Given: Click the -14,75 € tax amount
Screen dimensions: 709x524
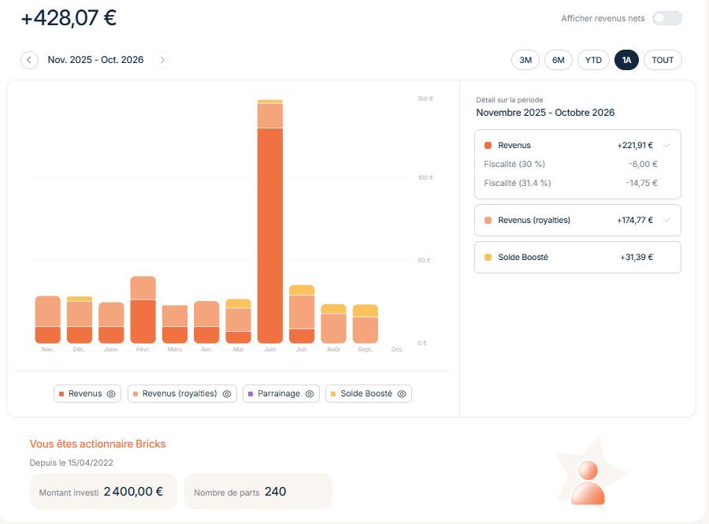Looking at the screenshot, I should (641, 183).
